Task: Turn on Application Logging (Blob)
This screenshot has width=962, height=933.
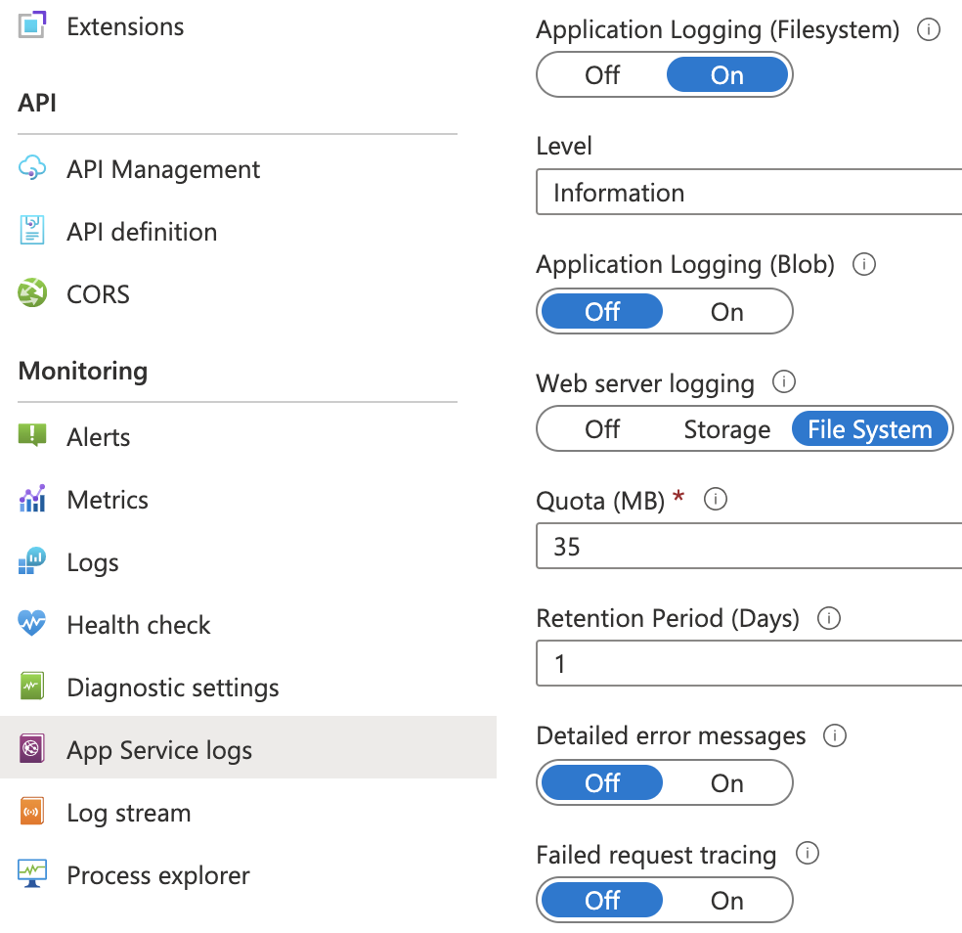Action: (726, 312)
